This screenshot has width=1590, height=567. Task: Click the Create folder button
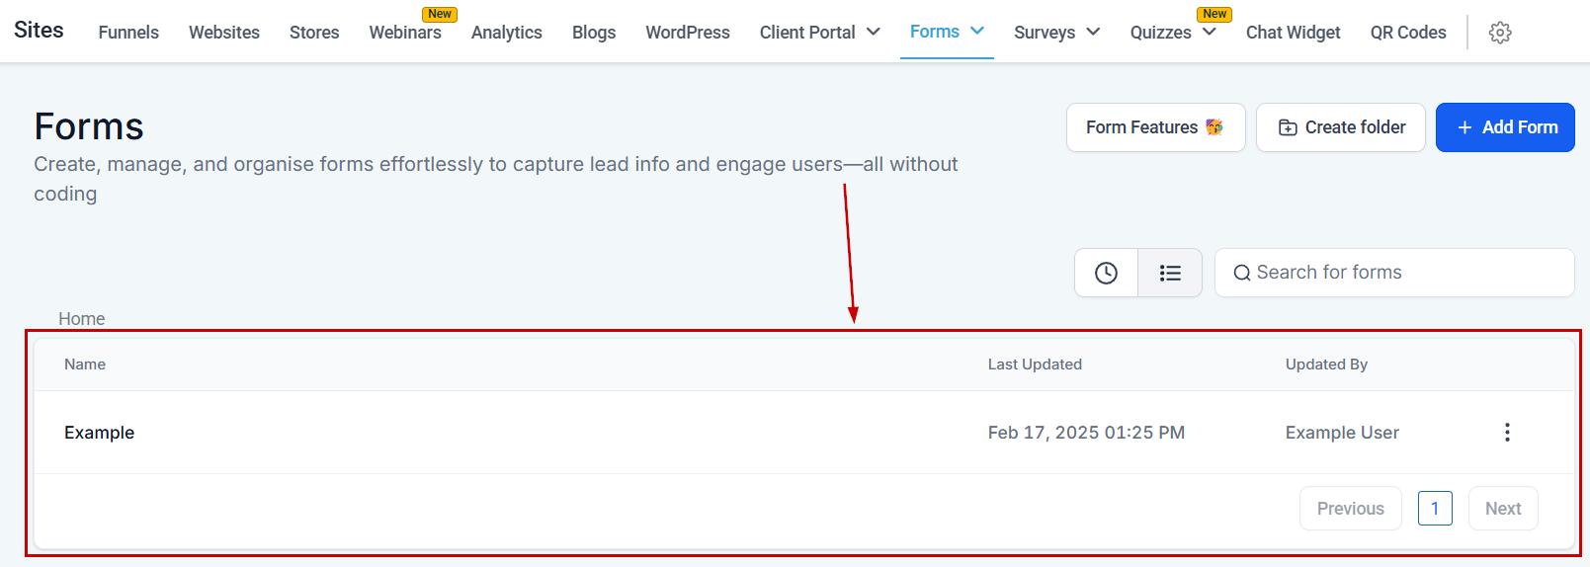(x=1340, y=127)
